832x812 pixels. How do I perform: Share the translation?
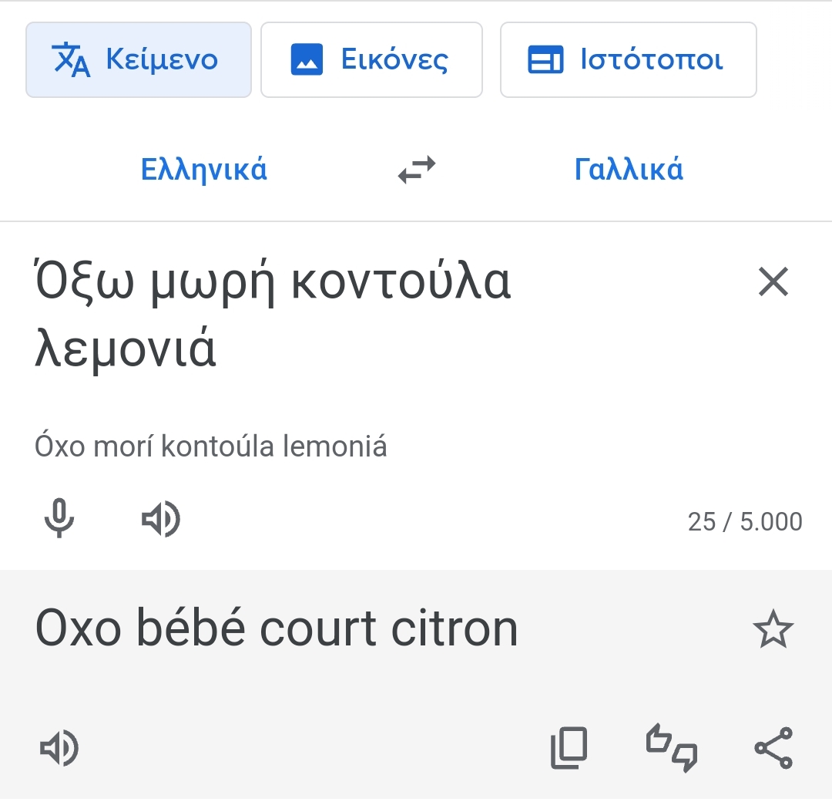tap(773, 747)
